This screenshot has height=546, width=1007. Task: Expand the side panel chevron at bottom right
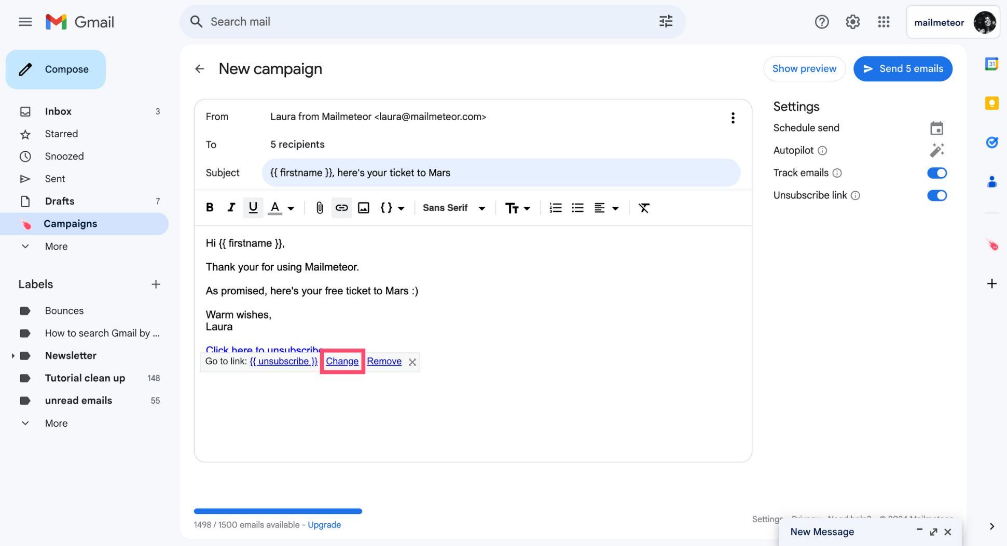[991, 526]
